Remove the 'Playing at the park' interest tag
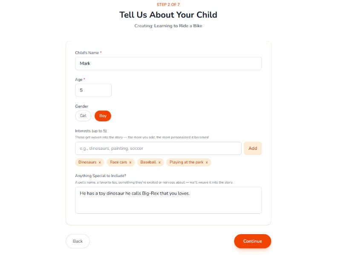The width and height of the screenshot is (341, 255). [207, 162]
